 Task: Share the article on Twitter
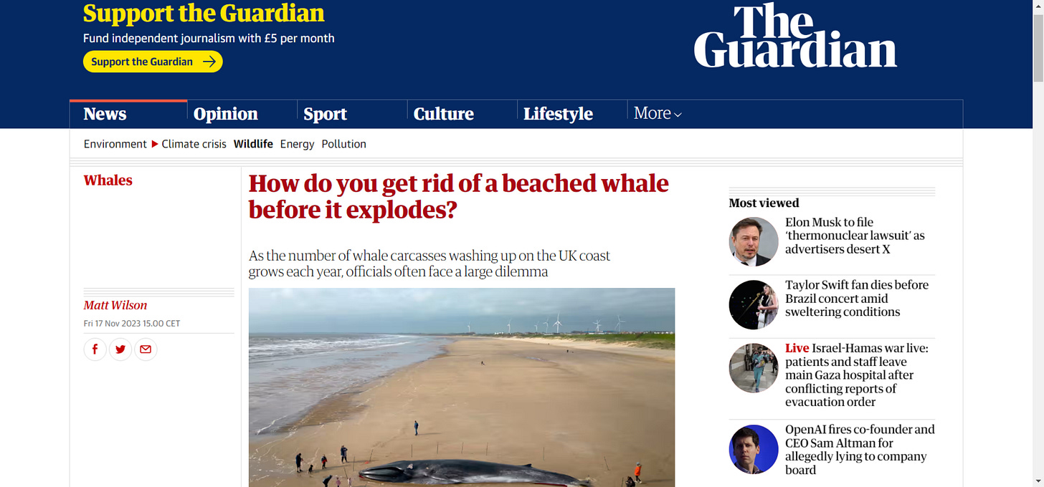click(x=120, y=349)
